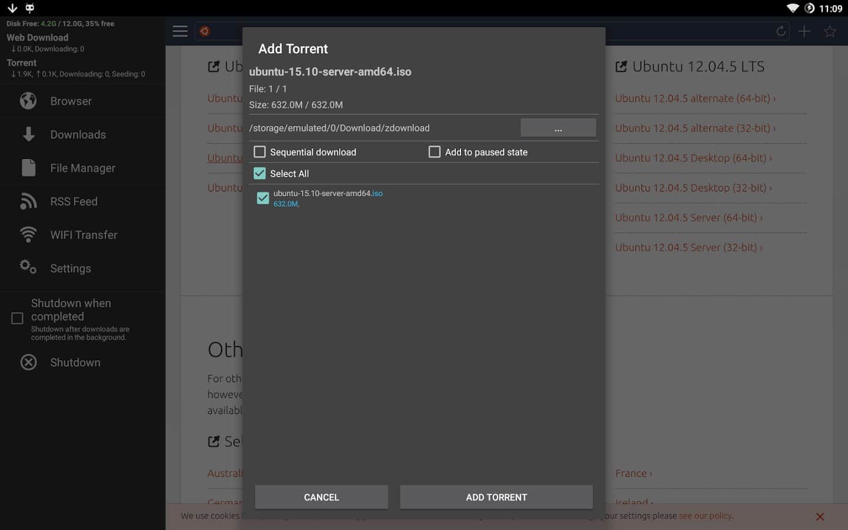Open the RSS Feed icon
848x530 pixels.
[28, 201]
